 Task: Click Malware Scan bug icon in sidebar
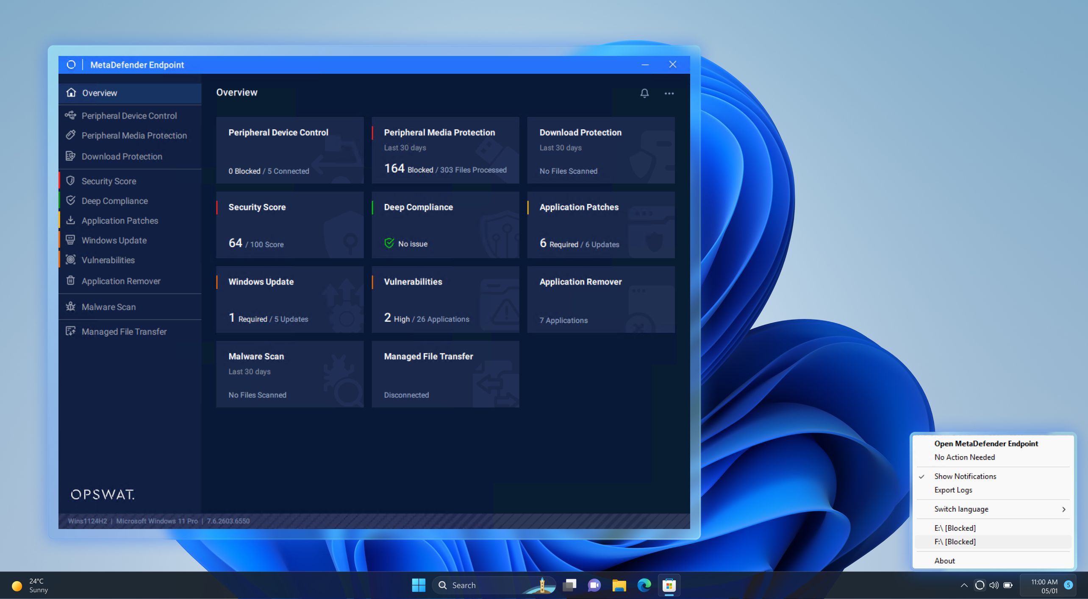70,306
